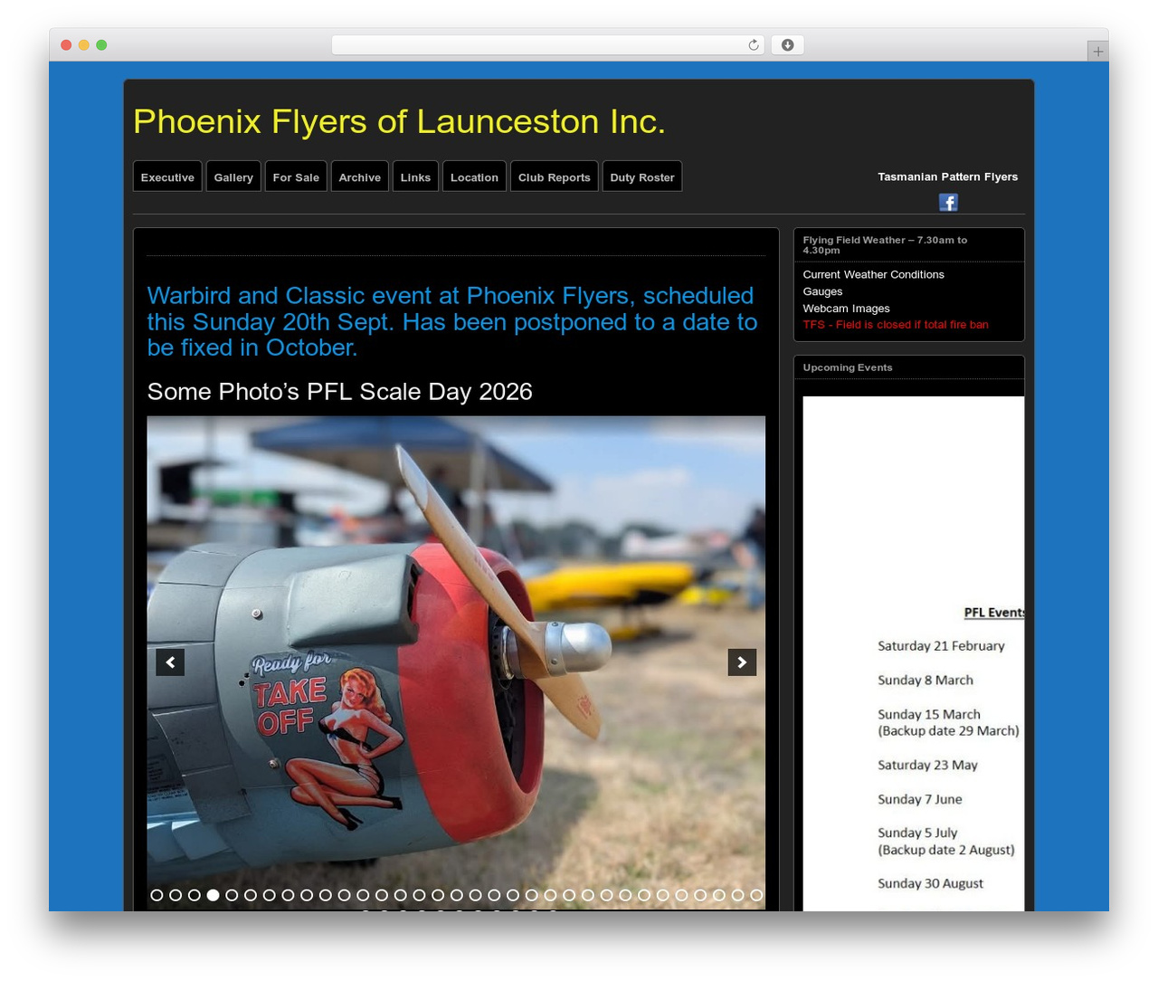1158x981 pixels.
Task: Click the Saturday 23 May event date
Action: (927, 766)
